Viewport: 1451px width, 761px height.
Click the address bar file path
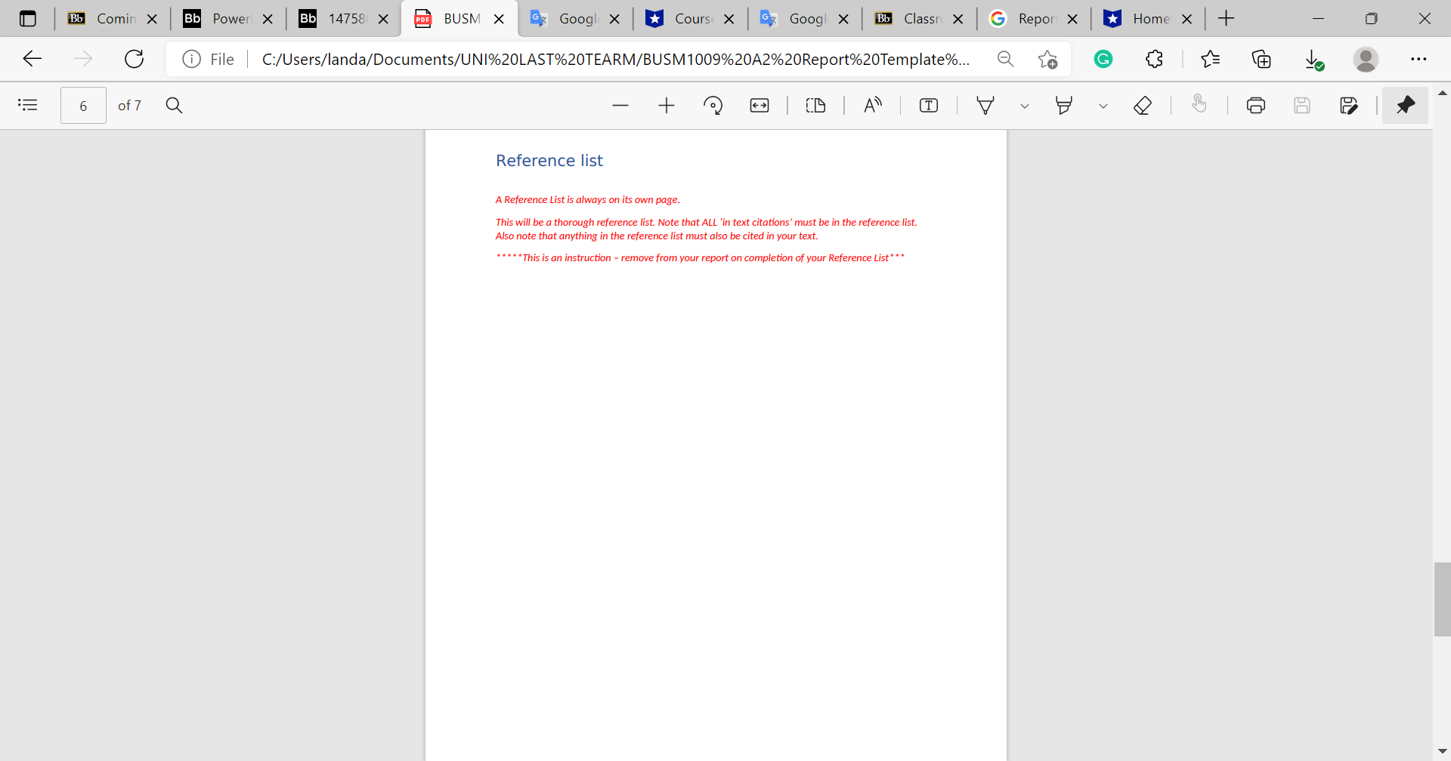point(616,59)
